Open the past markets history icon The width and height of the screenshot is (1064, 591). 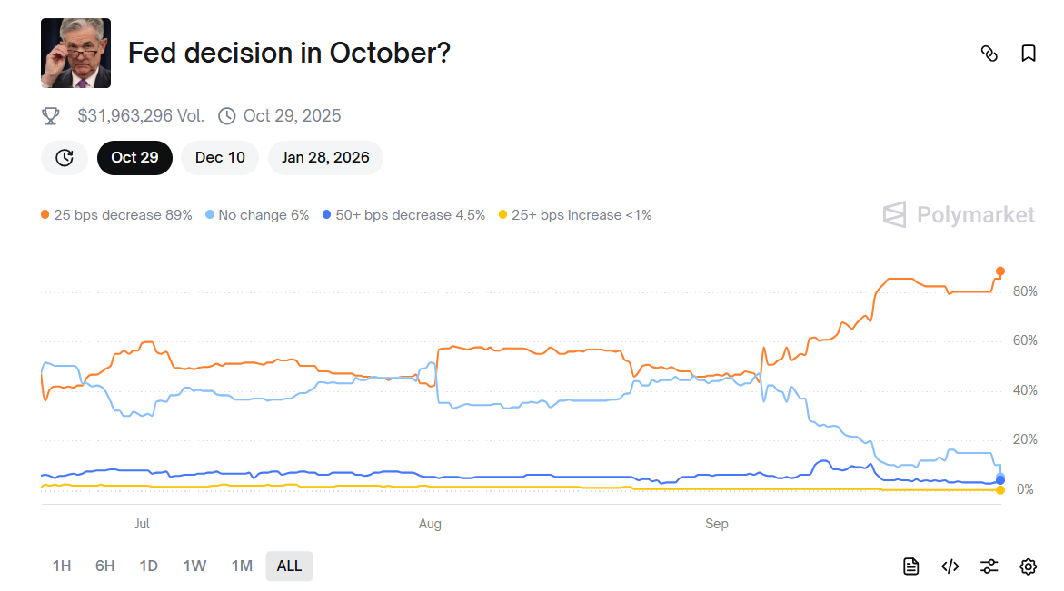tap(65, 158)
